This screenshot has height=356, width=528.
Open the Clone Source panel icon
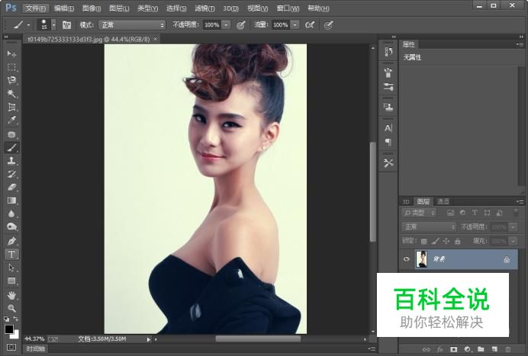click(388, 107)
